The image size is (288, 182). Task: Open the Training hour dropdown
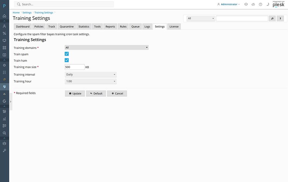91,81
